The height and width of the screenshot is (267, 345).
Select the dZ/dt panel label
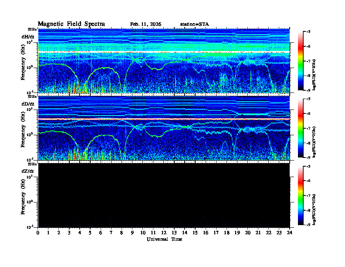click(28, 171)
